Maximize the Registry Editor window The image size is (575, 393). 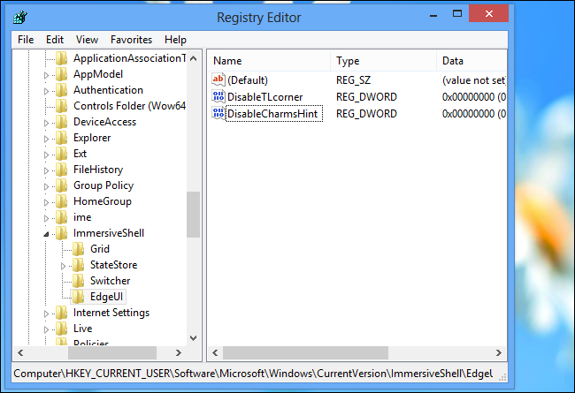pyautogui.click(x=457, y=14)
